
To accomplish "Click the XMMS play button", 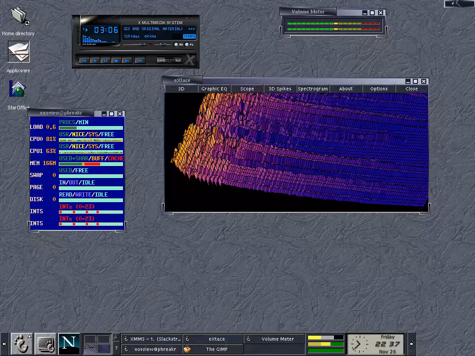I will [95, 61].
